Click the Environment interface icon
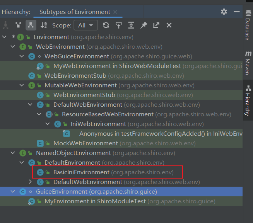This screenshot has height=223, width=253. click(x=21, y=37)
